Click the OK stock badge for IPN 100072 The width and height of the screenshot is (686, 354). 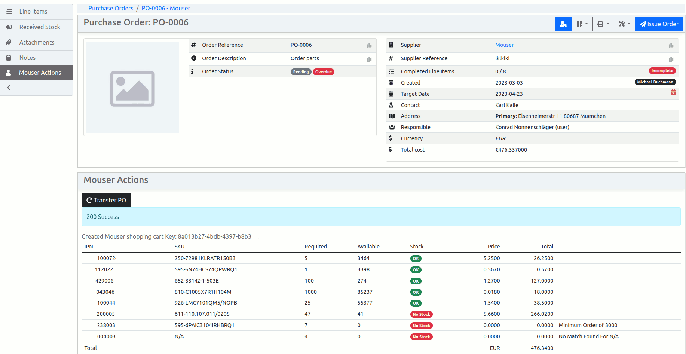(416, 259)
